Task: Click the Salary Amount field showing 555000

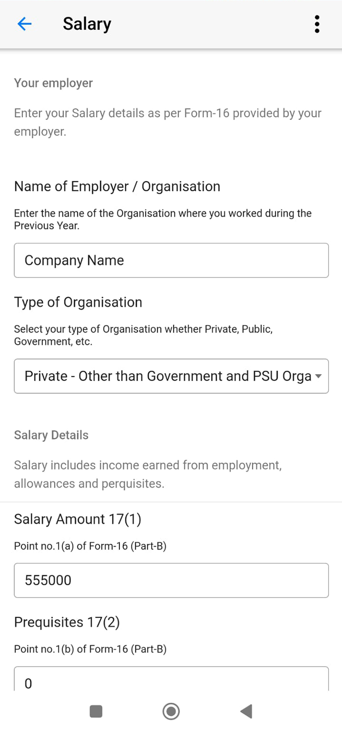Action: (171, 580)
